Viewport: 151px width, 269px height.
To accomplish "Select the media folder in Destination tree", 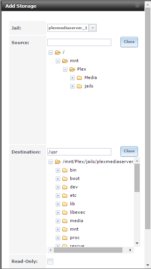I will click(76, 221).
